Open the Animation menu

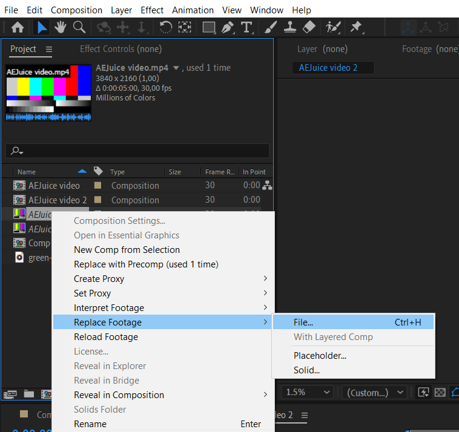point(193,10)
